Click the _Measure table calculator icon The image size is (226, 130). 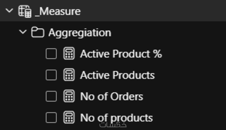25,12
